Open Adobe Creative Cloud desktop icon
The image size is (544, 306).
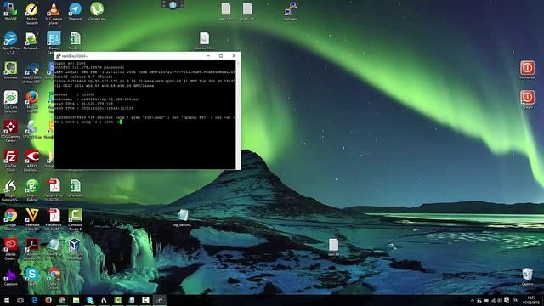click(10, 249)
